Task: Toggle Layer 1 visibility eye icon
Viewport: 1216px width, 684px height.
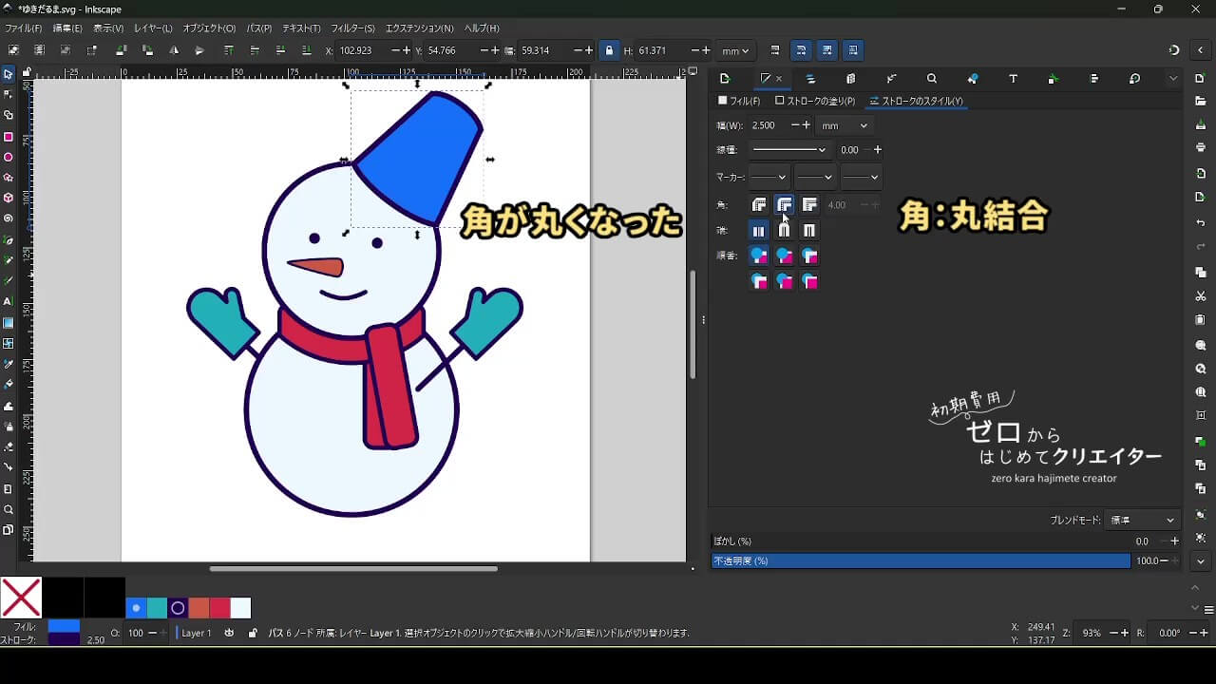Action: point(229,633)
